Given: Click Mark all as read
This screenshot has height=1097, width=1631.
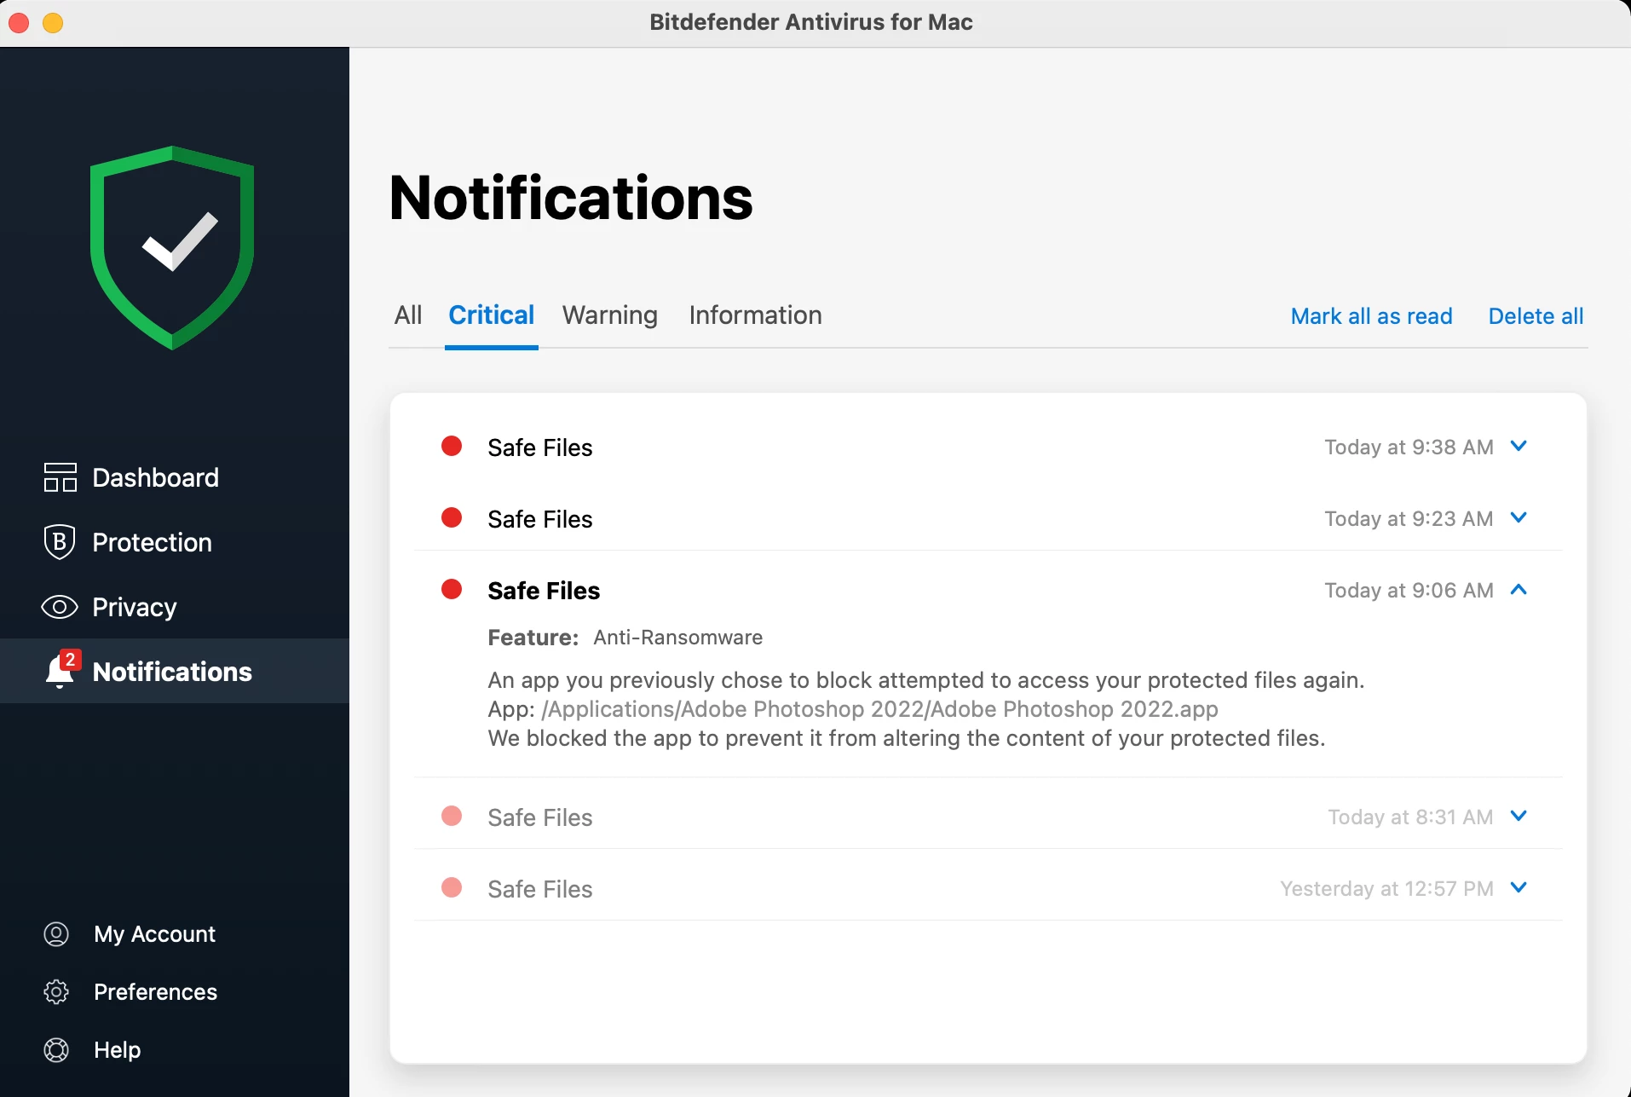Looking at the screenshot, I should tap(1372, 316).
